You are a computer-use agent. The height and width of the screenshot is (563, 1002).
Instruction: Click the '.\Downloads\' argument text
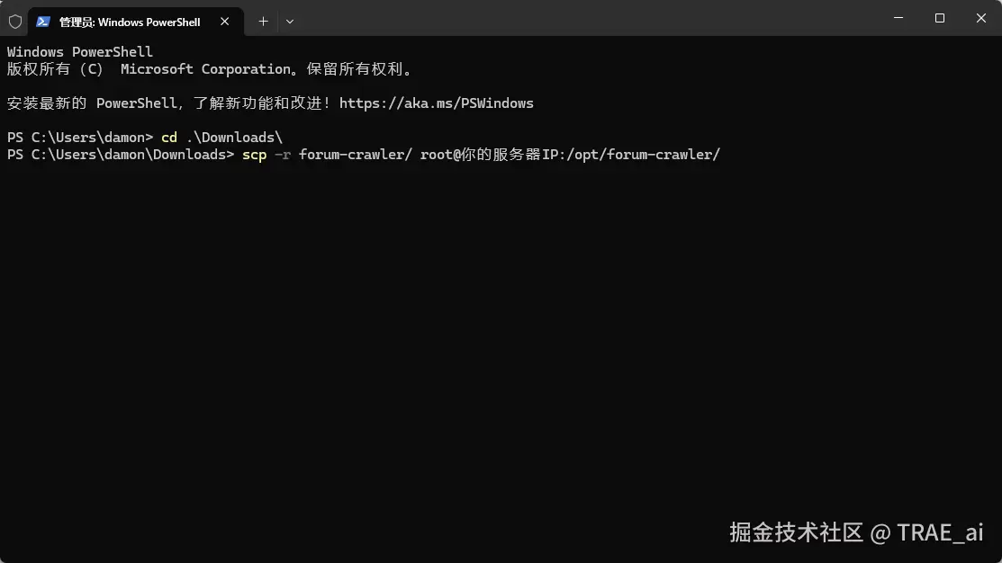234,138
